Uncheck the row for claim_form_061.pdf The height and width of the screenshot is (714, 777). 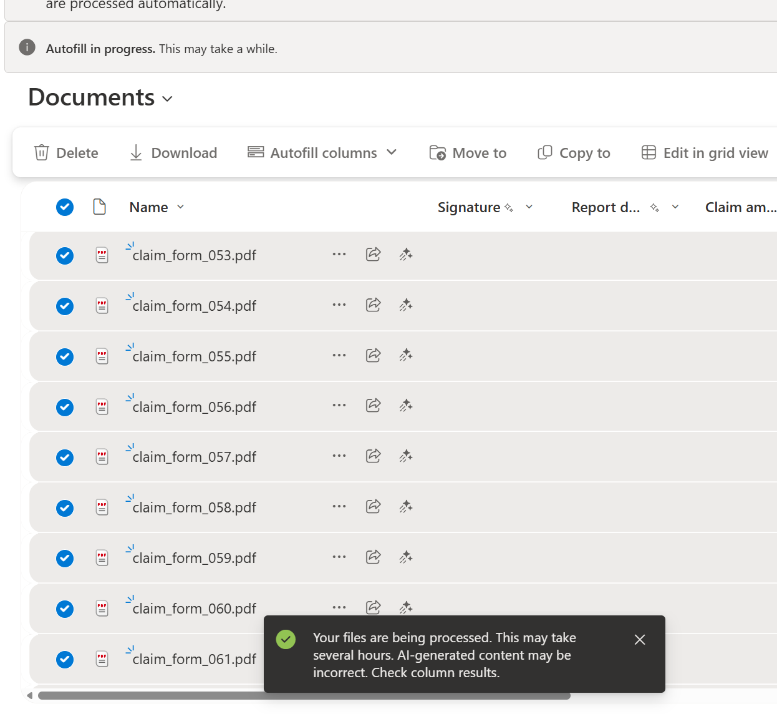65,659
